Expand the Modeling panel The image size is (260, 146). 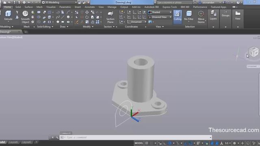coord(6,27)
